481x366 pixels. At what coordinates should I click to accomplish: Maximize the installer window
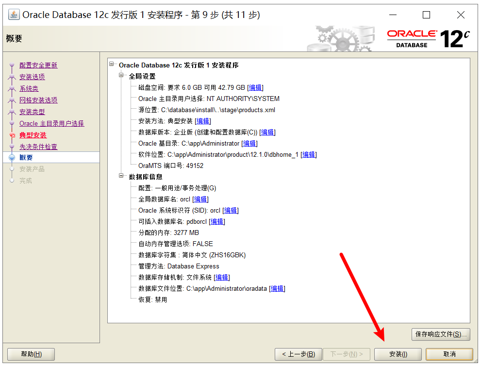click(x=427, y=15)
